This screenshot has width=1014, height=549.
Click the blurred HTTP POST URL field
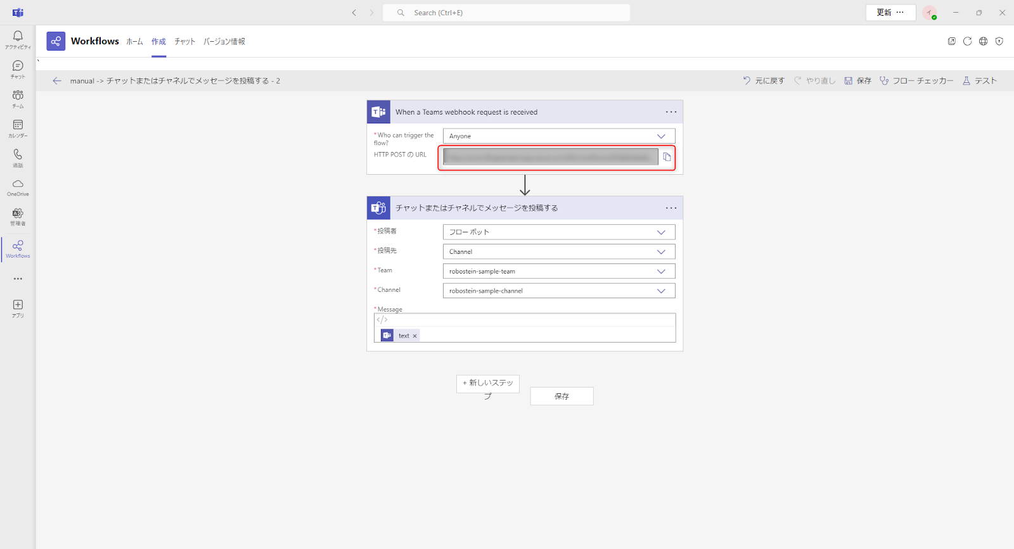551,157
